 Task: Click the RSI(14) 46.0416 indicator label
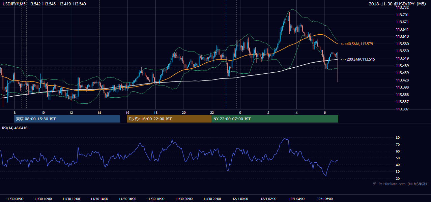[x=15, y=128]
